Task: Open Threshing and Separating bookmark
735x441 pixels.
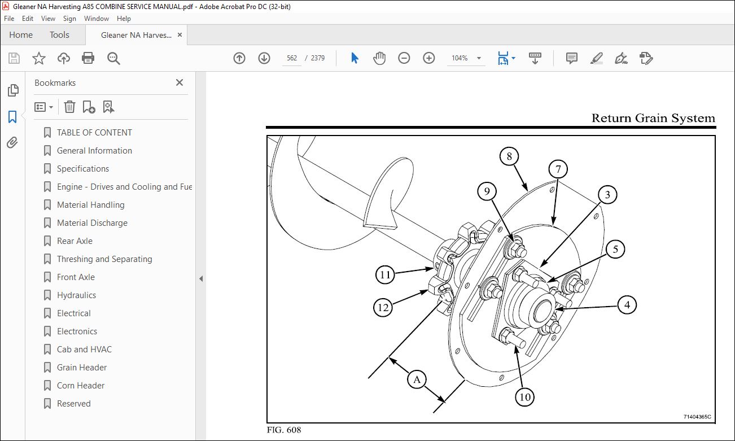Action: (x=104, y=259)
